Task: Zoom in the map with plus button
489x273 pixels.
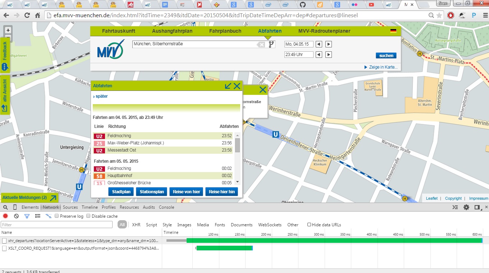Action: pyautogui.click(x=8, y=31)
